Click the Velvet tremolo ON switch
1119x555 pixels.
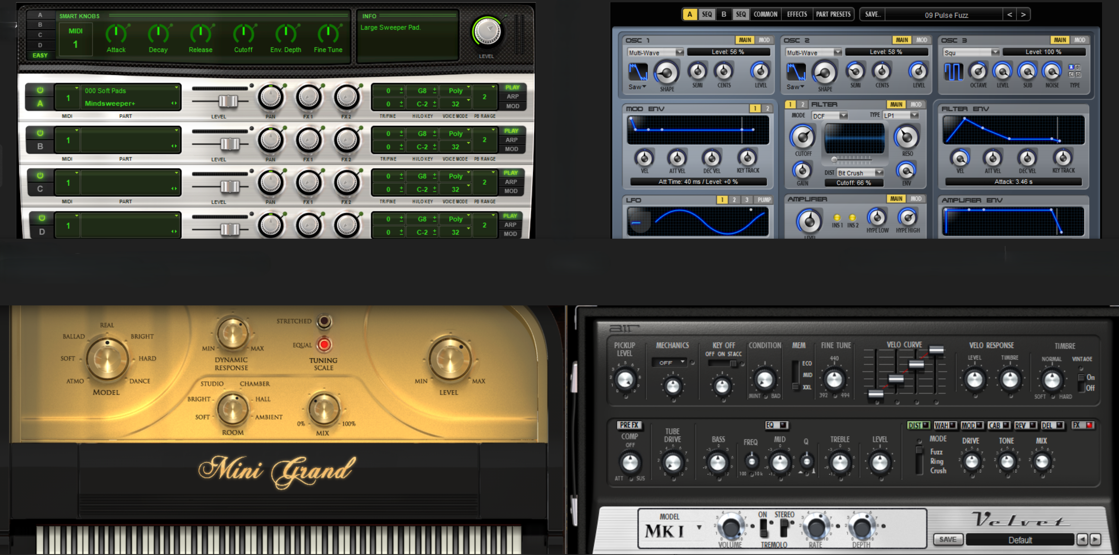click(763, 528)
